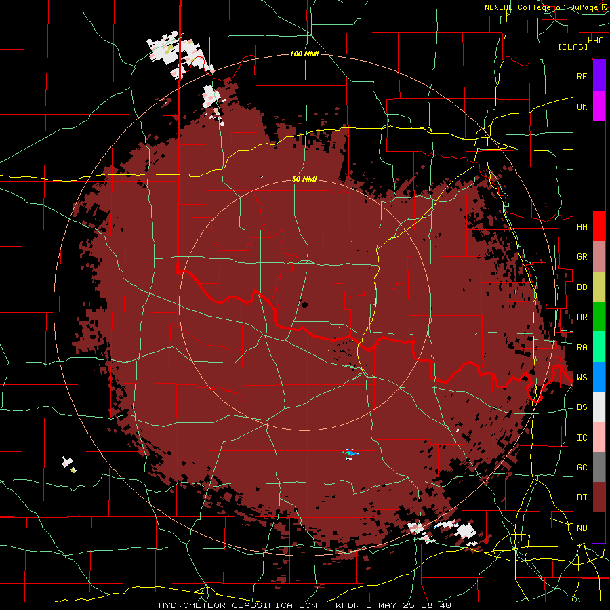The height and width of the screenshot is (610, 610).
Task: Click the WS legend label
Action: pos(582,378)
